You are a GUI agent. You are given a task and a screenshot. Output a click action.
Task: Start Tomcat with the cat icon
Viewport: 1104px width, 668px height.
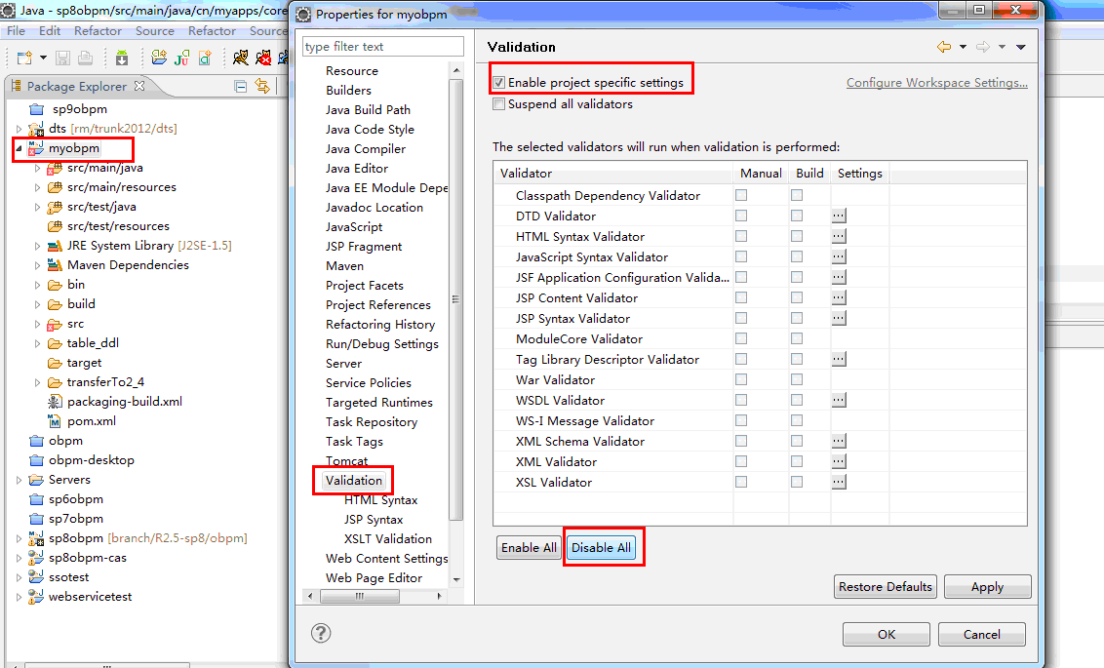[x=241, y=58]
